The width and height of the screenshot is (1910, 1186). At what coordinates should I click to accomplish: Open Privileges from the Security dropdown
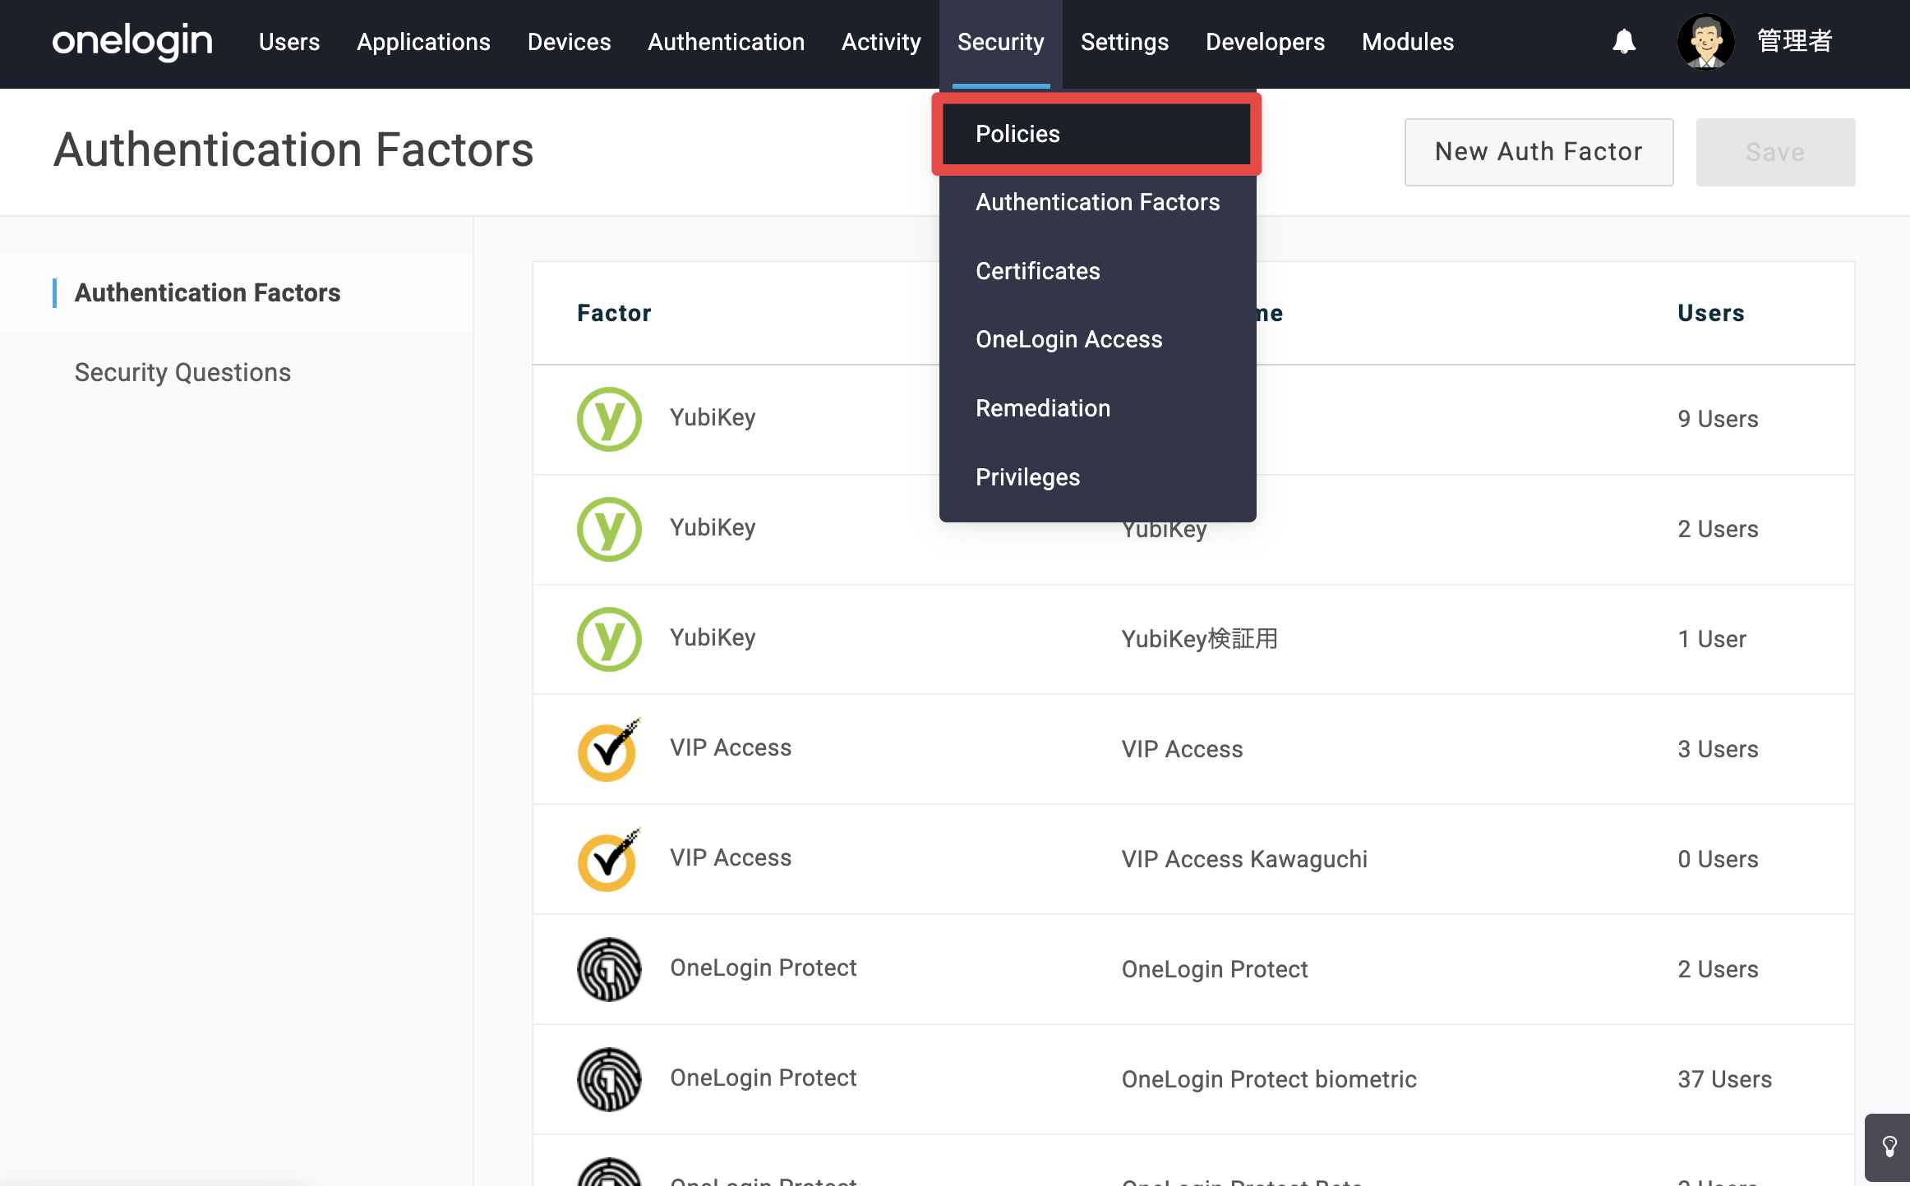pyautogui.click(x=1097, y=477)
